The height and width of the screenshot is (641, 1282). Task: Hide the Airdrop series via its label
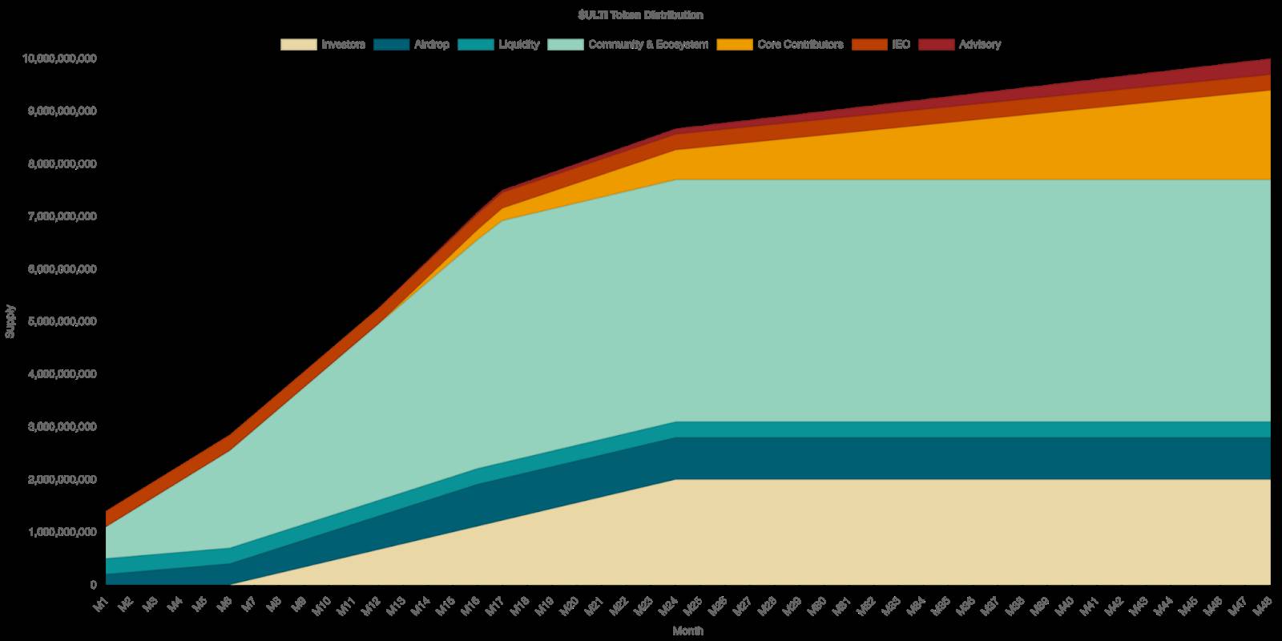pyautogui.click(x=432, y=45)
